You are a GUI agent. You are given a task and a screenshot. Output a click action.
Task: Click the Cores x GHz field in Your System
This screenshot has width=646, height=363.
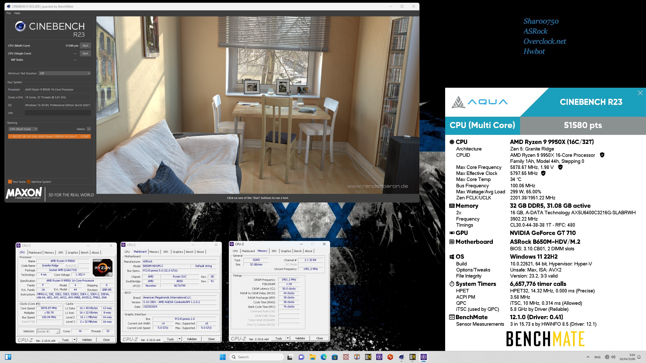coord(58,97)
